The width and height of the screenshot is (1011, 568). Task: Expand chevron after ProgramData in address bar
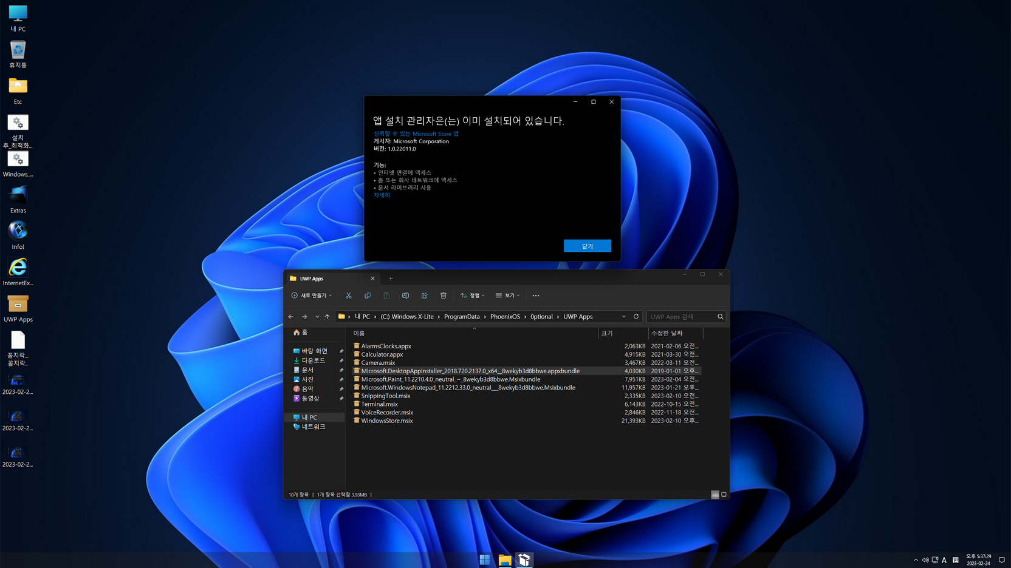coord(485,317)
